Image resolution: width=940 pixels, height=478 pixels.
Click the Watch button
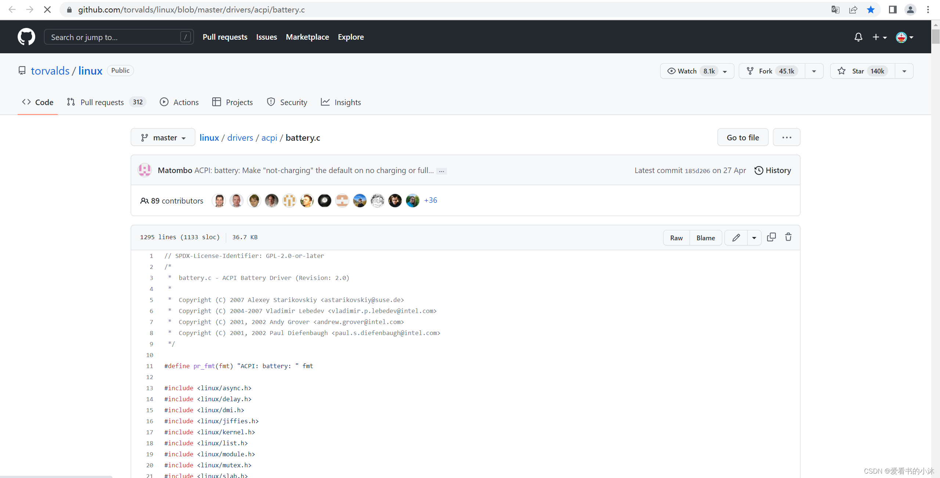click(x=697, y=71)
